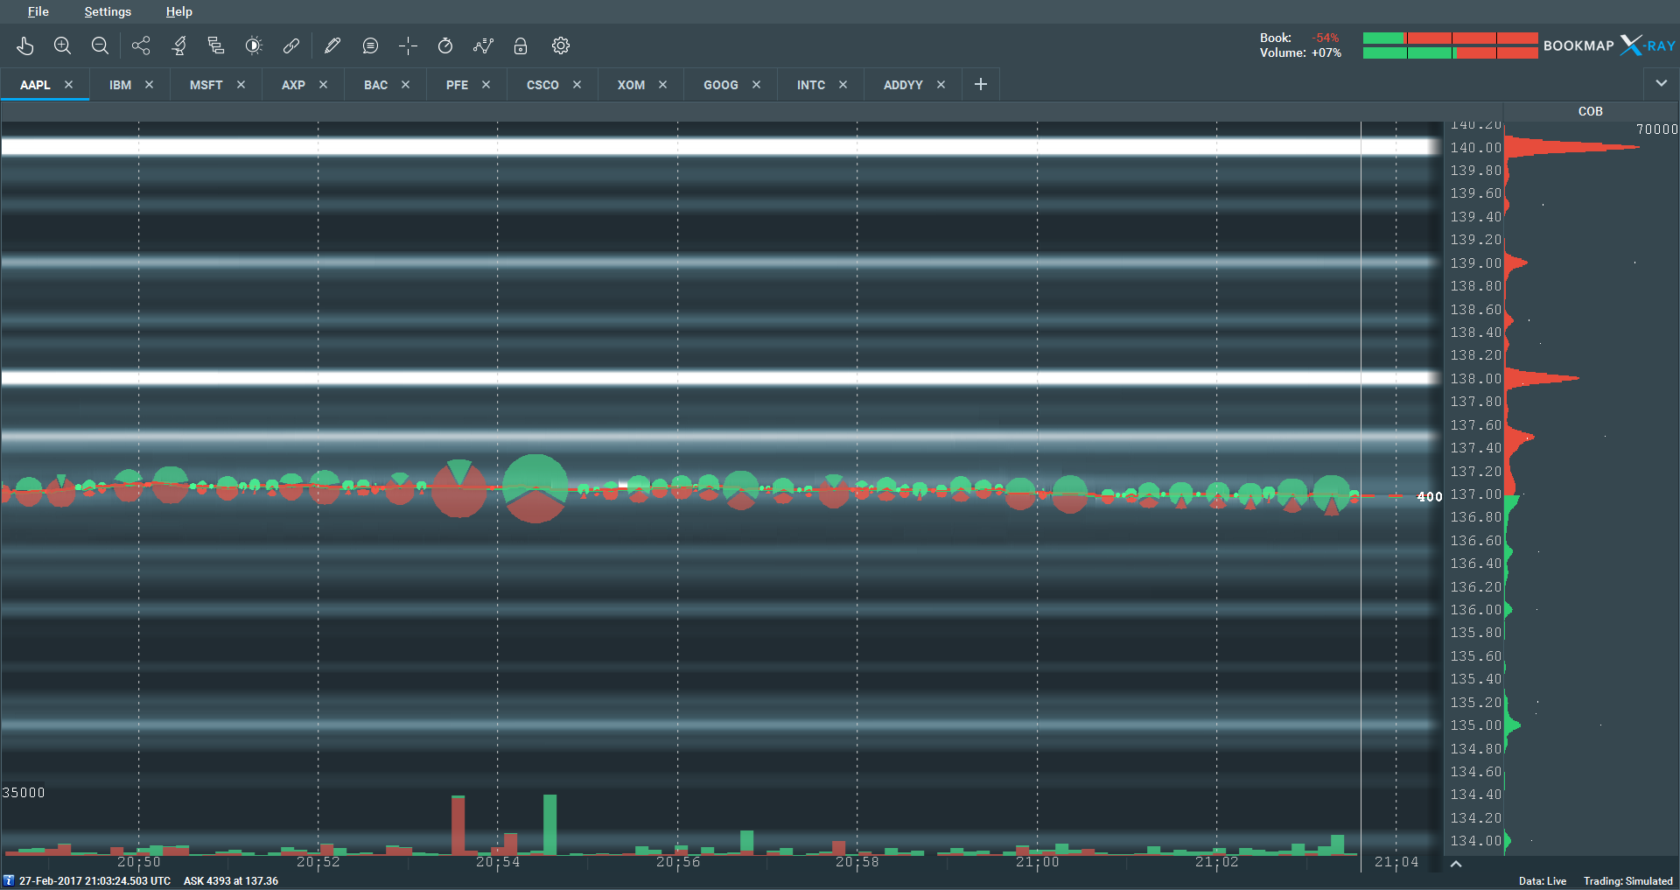
Task: Click the speech bubble notes icon
Action: [x=370, y=46]
